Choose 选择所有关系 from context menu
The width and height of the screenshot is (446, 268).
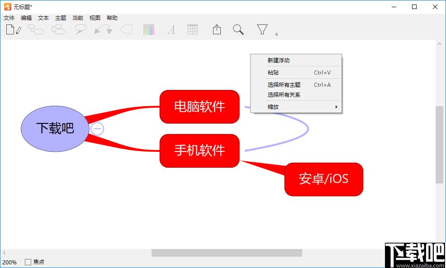(x=296, y=94)
